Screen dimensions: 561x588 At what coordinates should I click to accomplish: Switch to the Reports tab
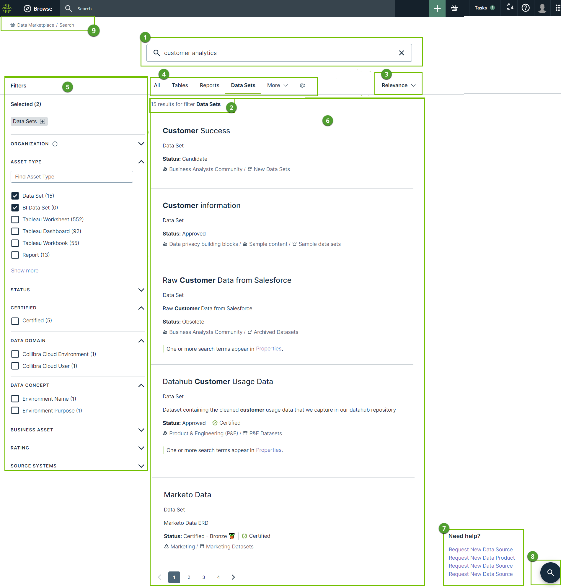click(x=209, y=86)
